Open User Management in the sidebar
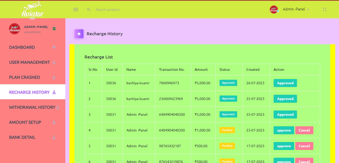Viewport: 339px width, 163px height. pos(29,62)
